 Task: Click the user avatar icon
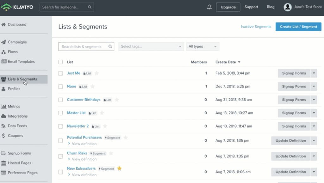(287, 7)
